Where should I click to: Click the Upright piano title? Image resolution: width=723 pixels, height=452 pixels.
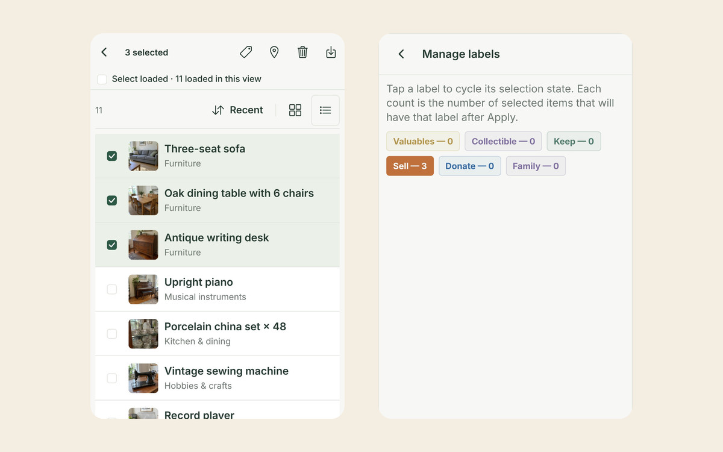click(x=199, y=282)
